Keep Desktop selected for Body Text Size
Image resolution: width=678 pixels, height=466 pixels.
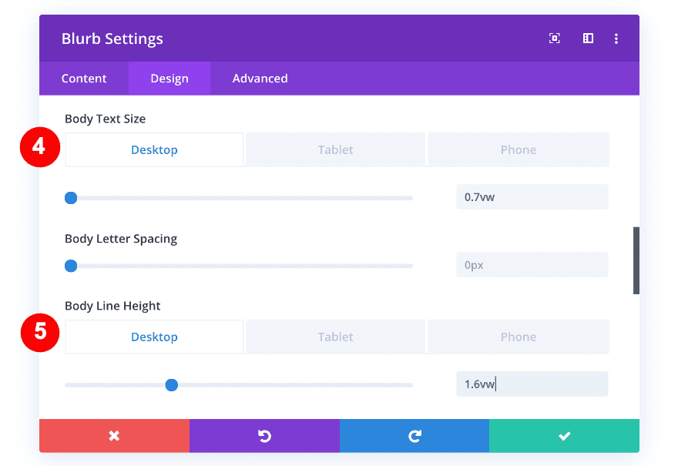coord(153,149)
